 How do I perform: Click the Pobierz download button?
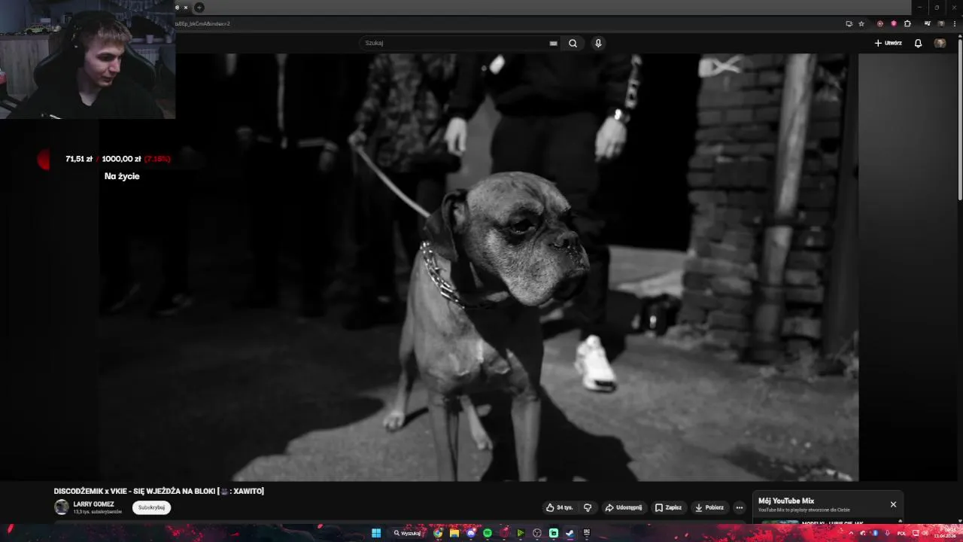click(709, 507)
